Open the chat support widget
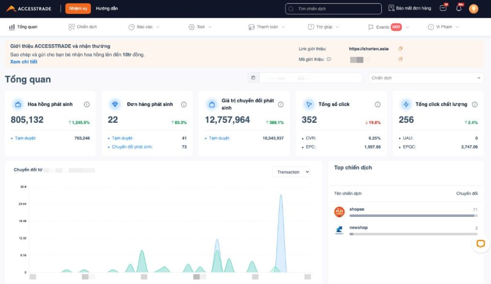The height and width of the screenshot is (284, 491). tap(480, 244)
